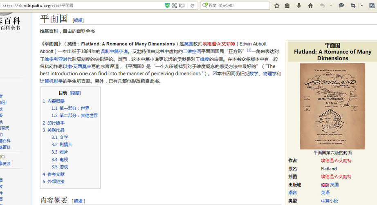Click the translate icon at toolbar end
Viewport: 377px width, 205px height.
(372, 6)
